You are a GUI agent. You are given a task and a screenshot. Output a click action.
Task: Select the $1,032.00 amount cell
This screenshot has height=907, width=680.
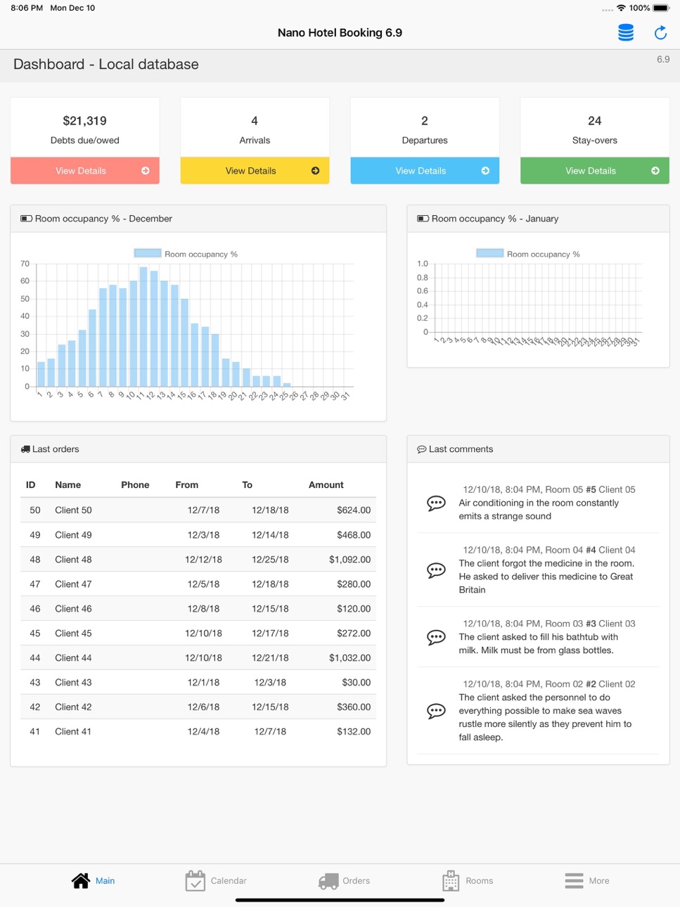[349, 658]
